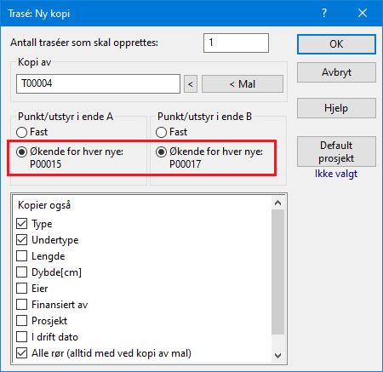Open the '< Mal' template button
The image size is (383, 372).
pos(243,84)
